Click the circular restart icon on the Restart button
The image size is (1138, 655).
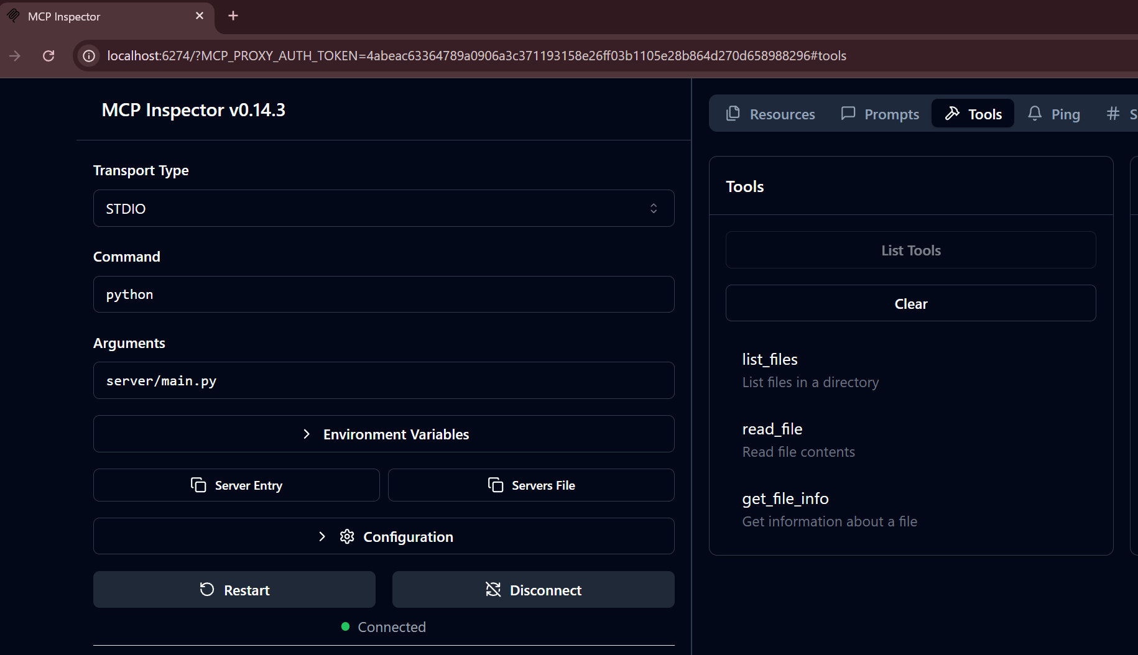click(x=206, y=589)
